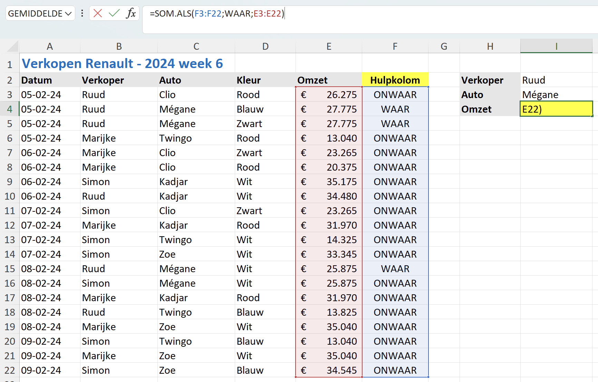Select column F header
The height and width of the screenshot is (382, 598).
tap(395, 46)
